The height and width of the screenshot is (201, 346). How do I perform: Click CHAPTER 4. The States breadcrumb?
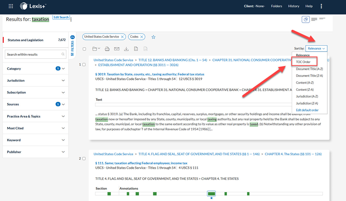[x=293, y=154]
